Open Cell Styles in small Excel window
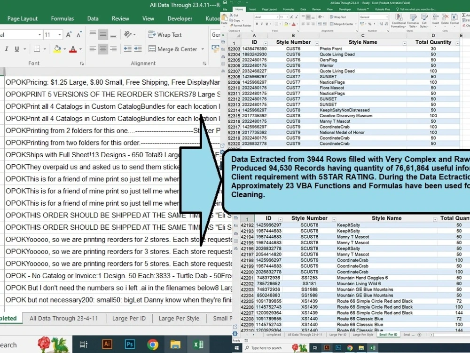 (424, 21)
